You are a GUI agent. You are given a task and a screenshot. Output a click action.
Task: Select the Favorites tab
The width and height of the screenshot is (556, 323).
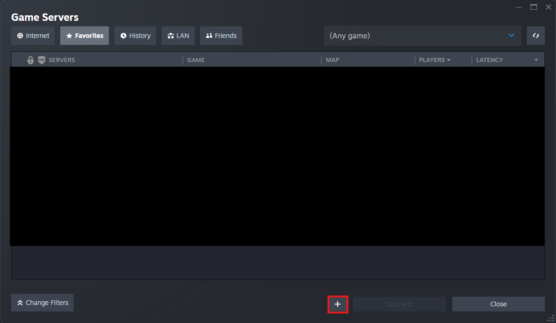84,36
